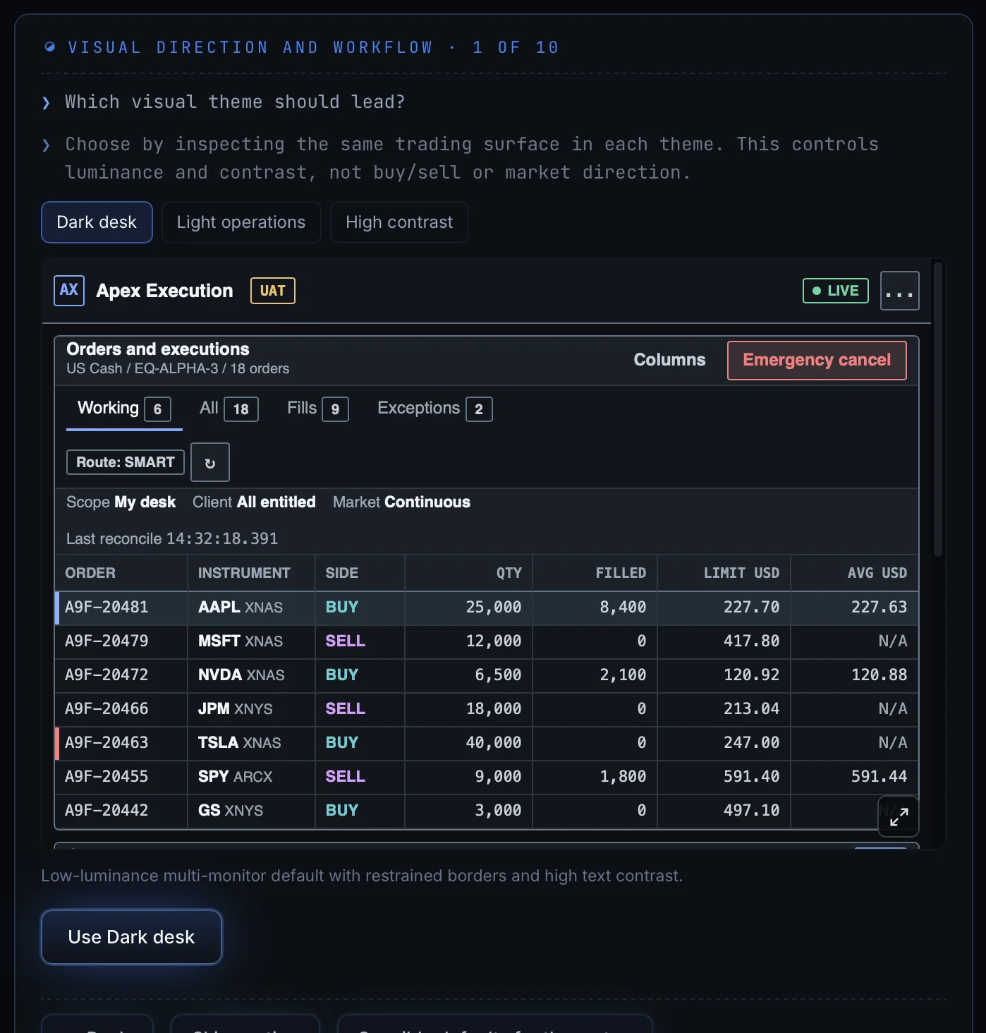Viewport: 986px width, 1033px height.
Task: Open the Route: SMART filter chip
Action: (x=126, y=462)
